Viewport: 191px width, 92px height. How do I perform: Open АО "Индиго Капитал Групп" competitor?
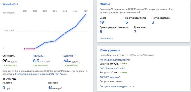tap(115, 60)
